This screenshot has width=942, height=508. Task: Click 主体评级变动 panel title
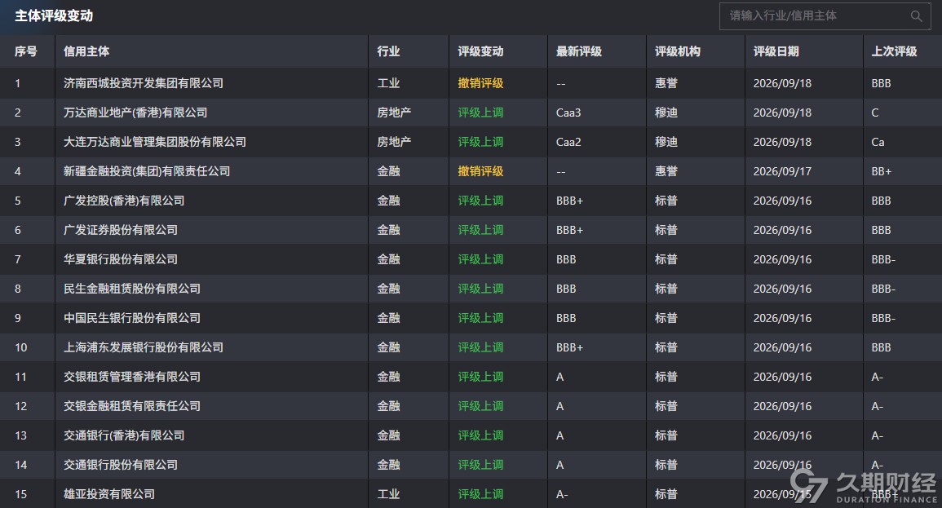click(54, 15)
